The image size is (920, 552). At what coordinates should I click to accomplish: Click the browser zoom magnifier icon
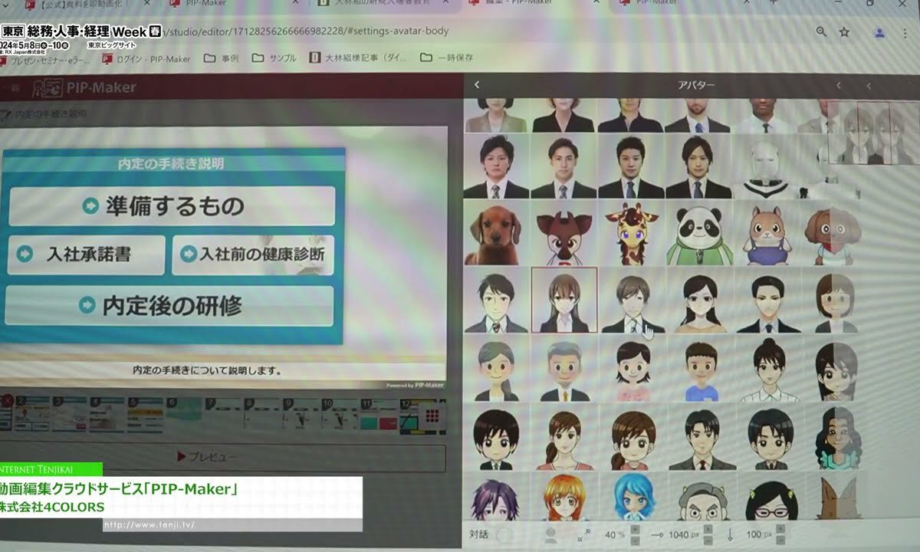(x=821, y=32)
